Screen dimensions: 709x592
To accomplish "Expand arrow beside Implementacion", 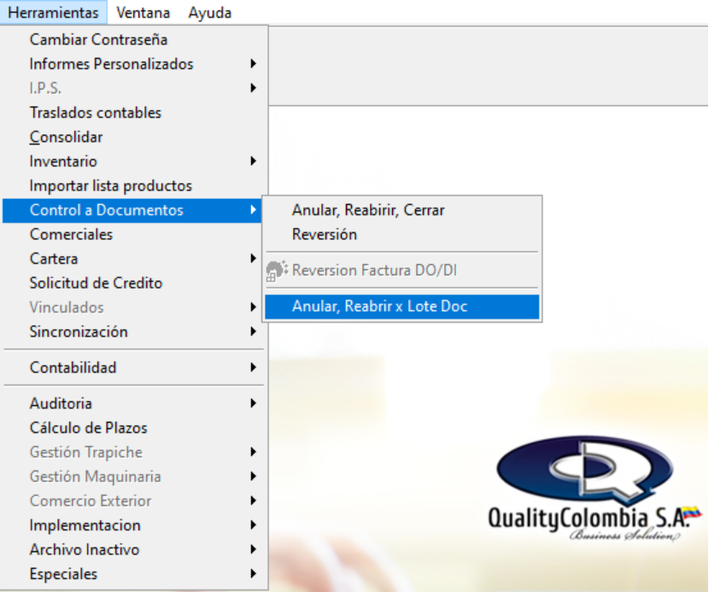I will (253, 526).
